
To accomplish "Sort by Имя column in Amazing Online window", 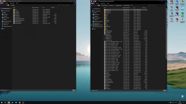I will pos(105,8).
